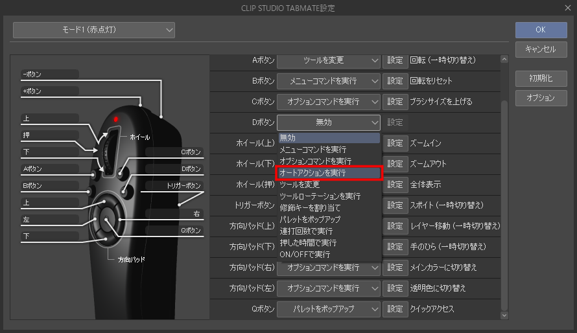Click the Bボタン label in device diagram
Viewport: 577px width, 333px height.
coord(50,186)
